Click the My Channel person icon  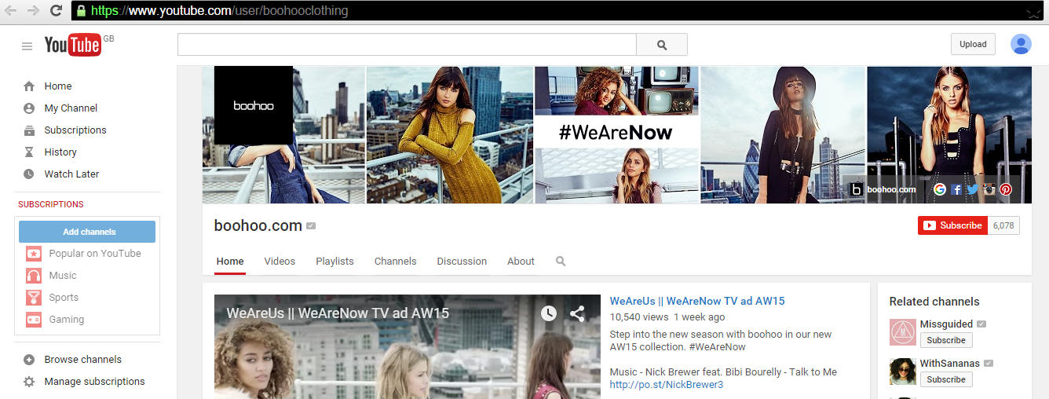29,108
